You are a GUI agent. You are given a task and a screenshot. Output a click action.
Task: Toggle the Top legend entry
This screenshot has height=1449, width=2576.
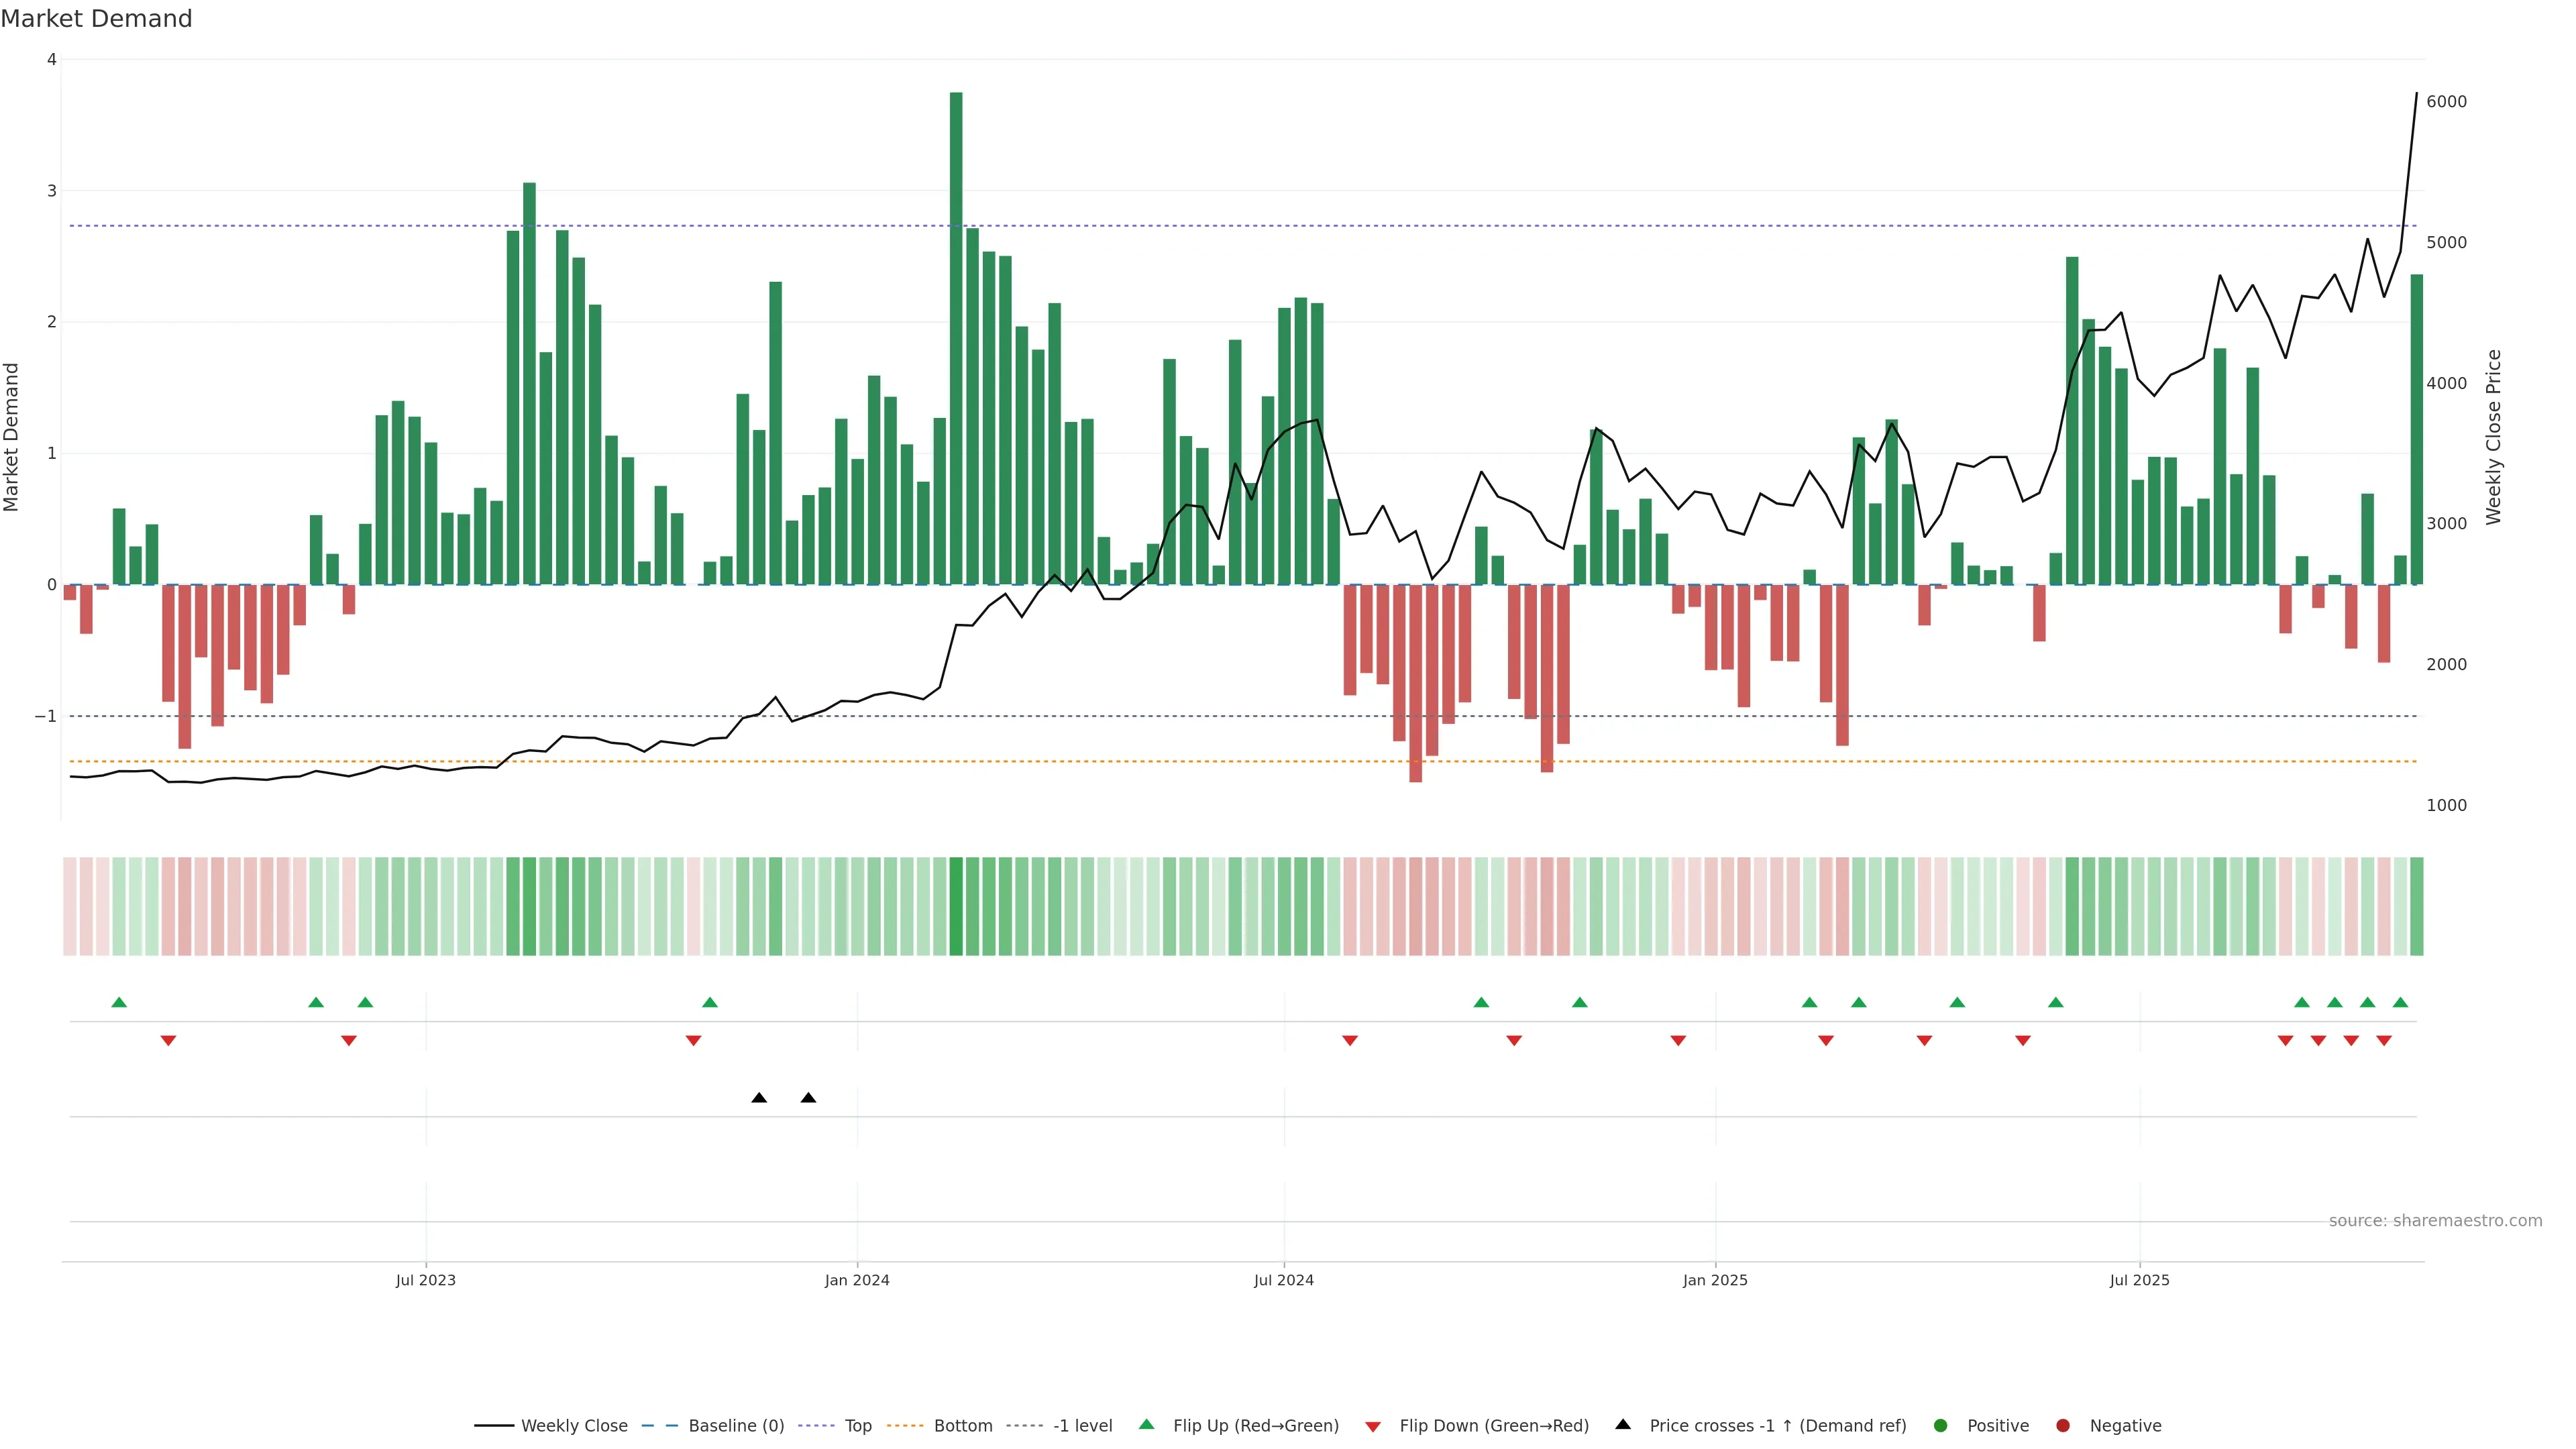[x=857, y=1425]
